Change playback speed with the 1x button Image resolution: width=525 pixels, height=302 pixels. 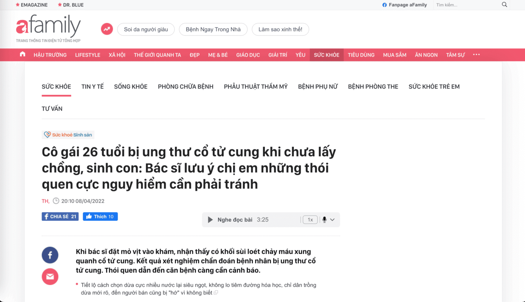click(310, 220)
